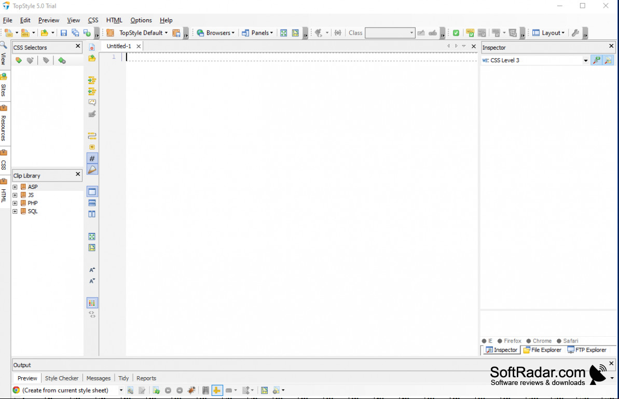Close the CSS Selectors panel
This screenshot has width=619, height=399.
coord(78,46)
